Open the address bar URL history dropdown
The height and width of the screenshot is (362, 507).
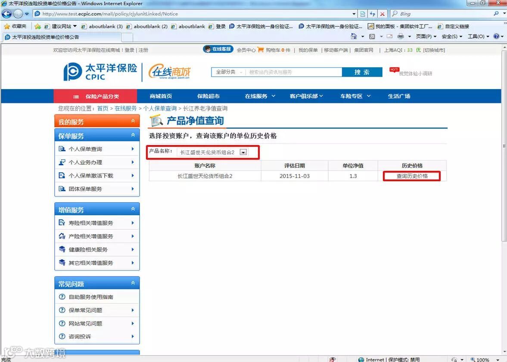354,14
